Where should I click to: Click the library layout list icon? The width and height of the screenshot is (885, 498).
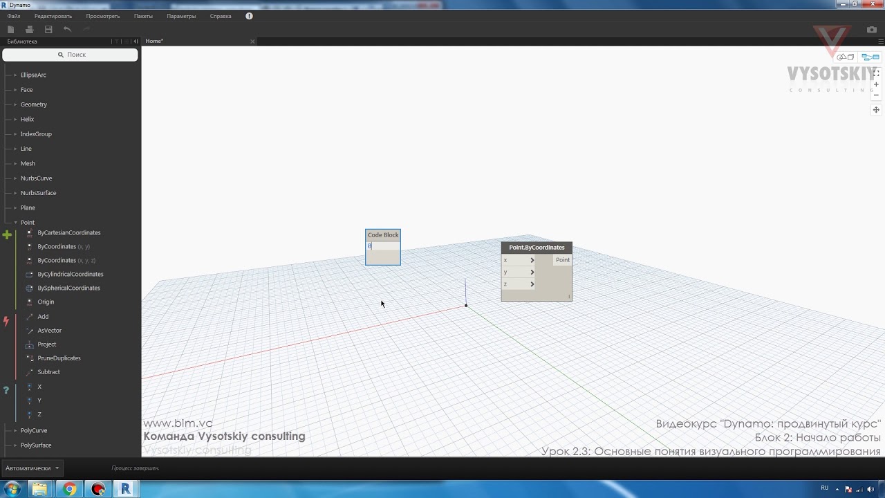click(125, 41)
